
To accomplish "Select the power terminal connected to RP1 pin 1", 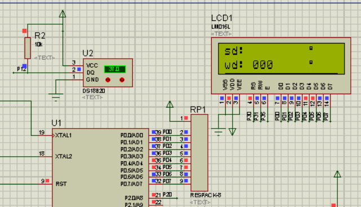I will (x=170, y=104).
